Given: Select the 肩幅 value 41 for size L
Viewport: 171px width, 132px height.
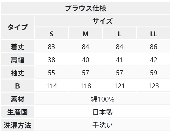Looking at the screenshot, I should pos(119,60).
